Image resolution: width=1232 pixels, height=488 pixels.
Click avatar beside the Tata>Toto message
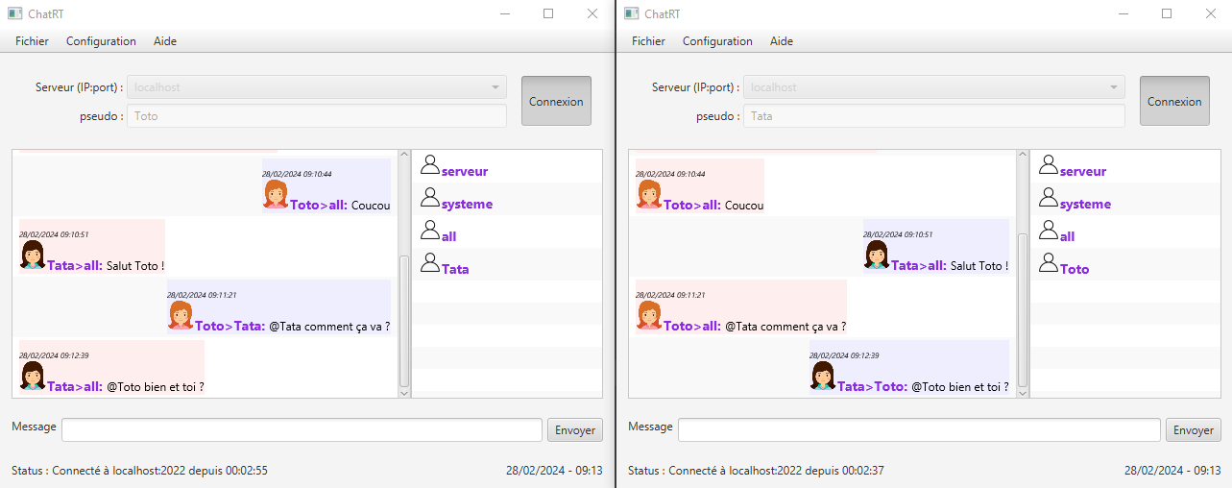tap(822, 377)
